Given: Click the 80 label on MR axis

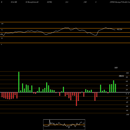Looking at the screenshot, I should click(x=127, y=77).
